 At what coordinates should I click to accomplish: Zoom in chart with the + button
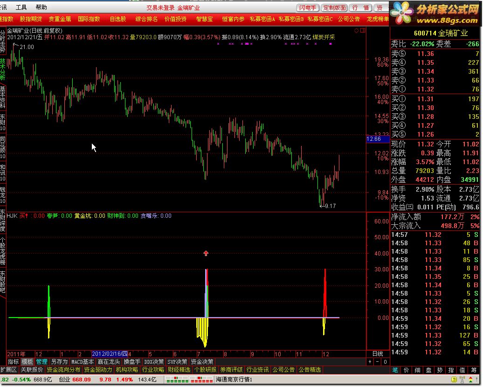coord(370,362)
